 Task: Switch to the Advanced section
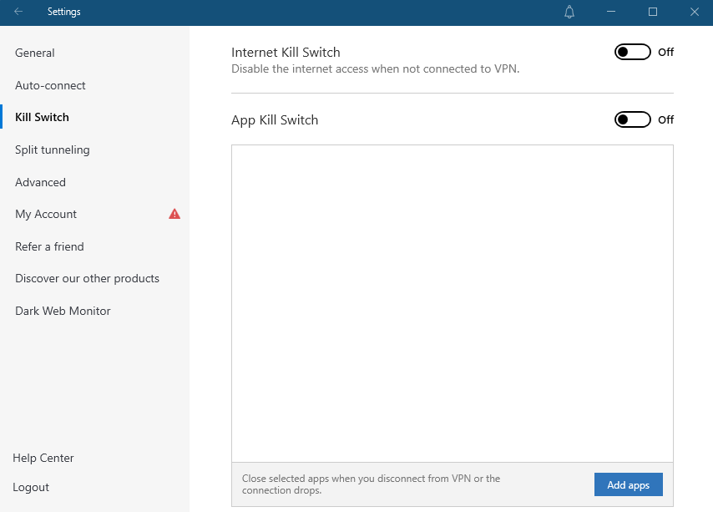[x=40, y=182]
